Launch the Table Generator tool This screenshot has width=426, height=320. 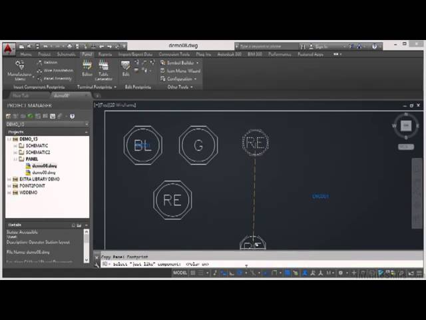pos(104,70)
